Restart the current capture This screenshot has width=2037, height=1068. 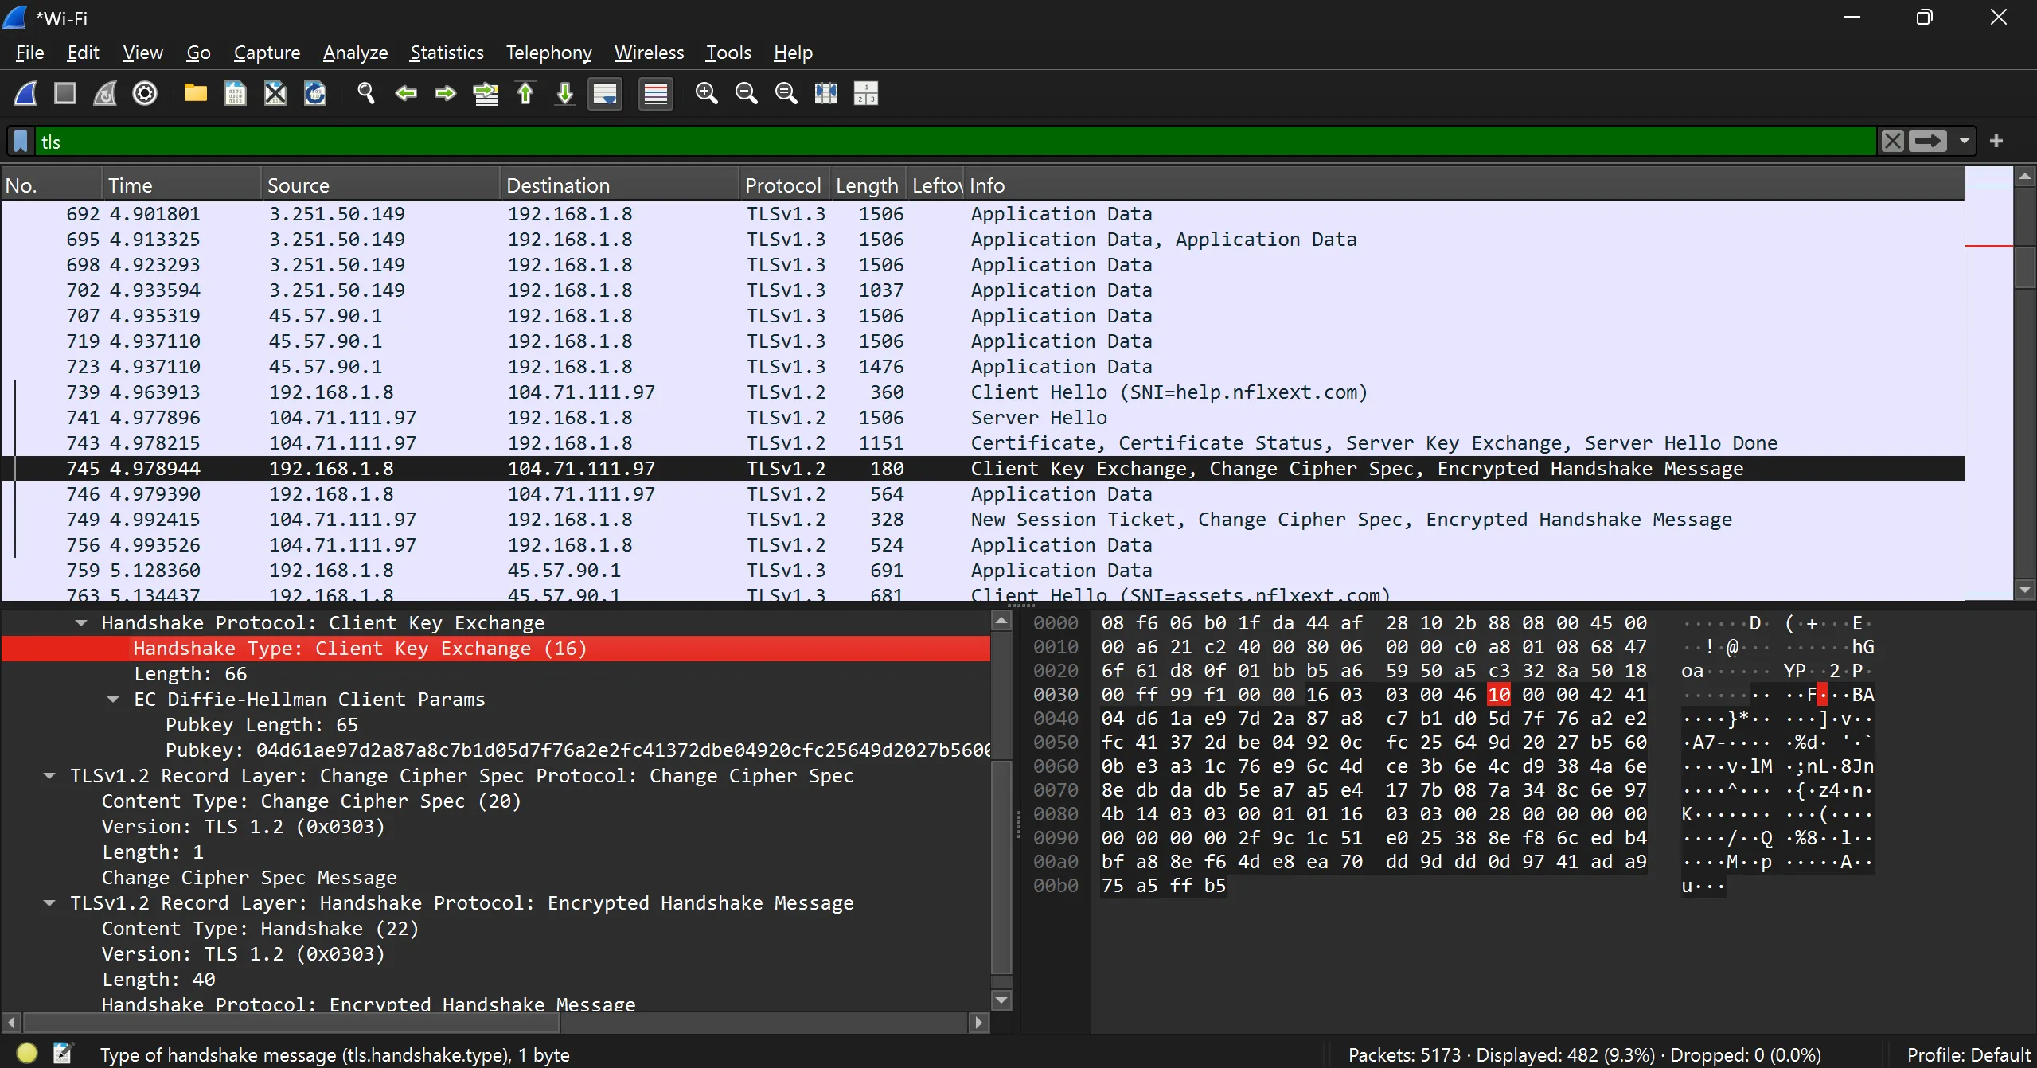pyautogui.click(x=105, y=94)
